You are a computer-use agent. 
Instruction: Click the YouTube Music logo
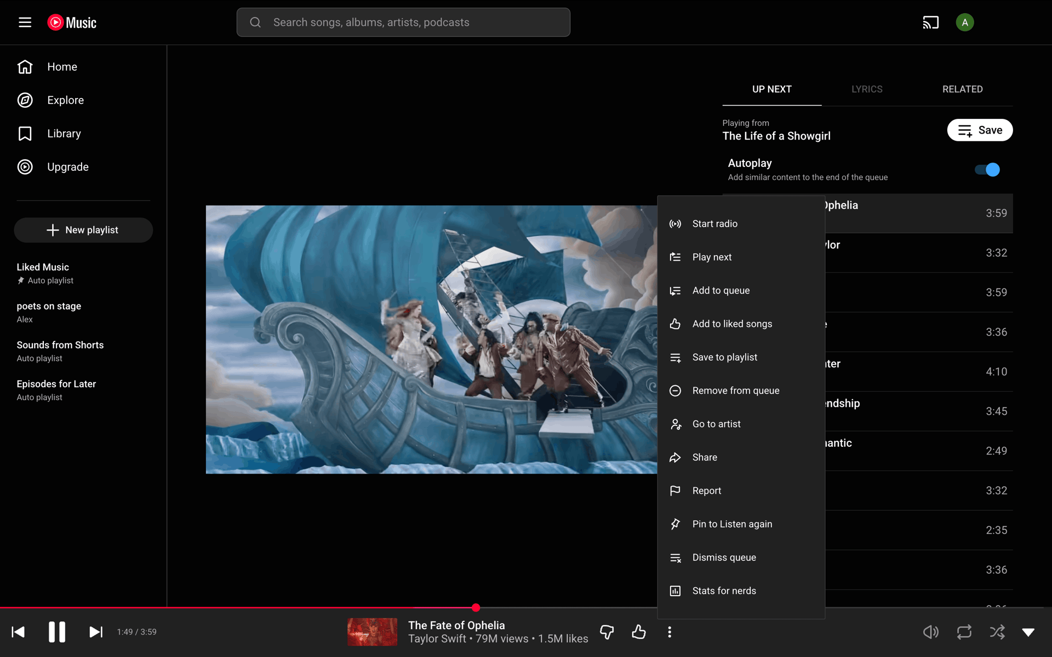[72, 22]
